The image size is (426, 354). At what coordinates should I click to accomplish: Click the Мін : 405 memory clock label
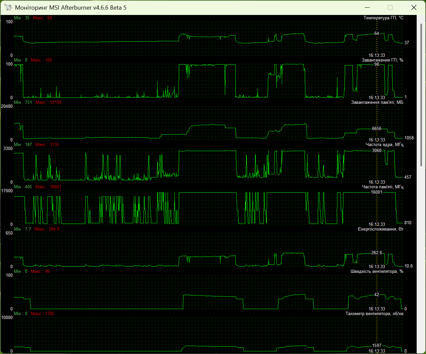(x=23, y=187)
